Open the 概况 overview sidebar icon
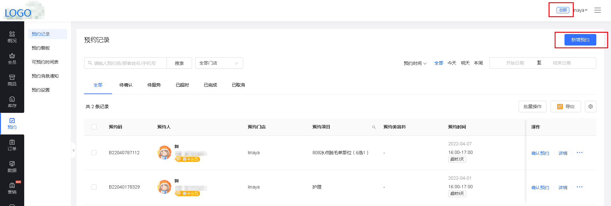This screenshot has height=206, width=611. pyautogui.click(x=12, y=37)
